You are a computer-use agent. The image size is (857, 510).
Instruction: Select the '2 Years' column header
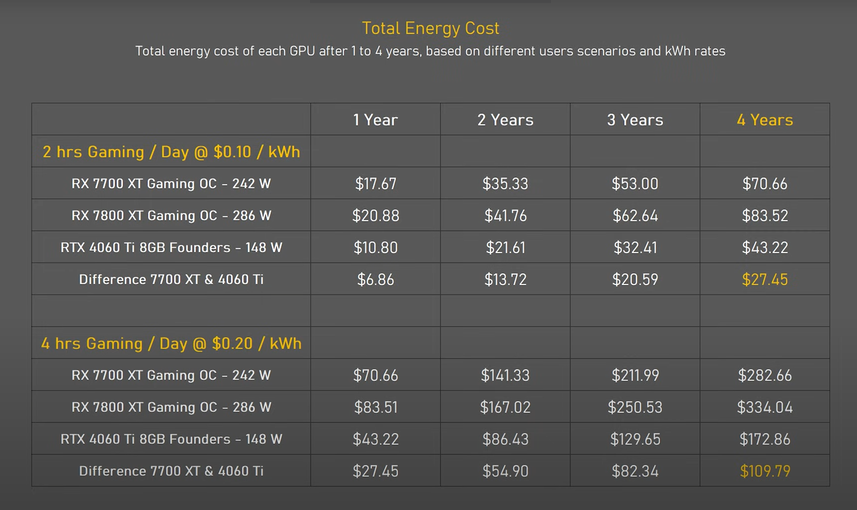point(505,120)
